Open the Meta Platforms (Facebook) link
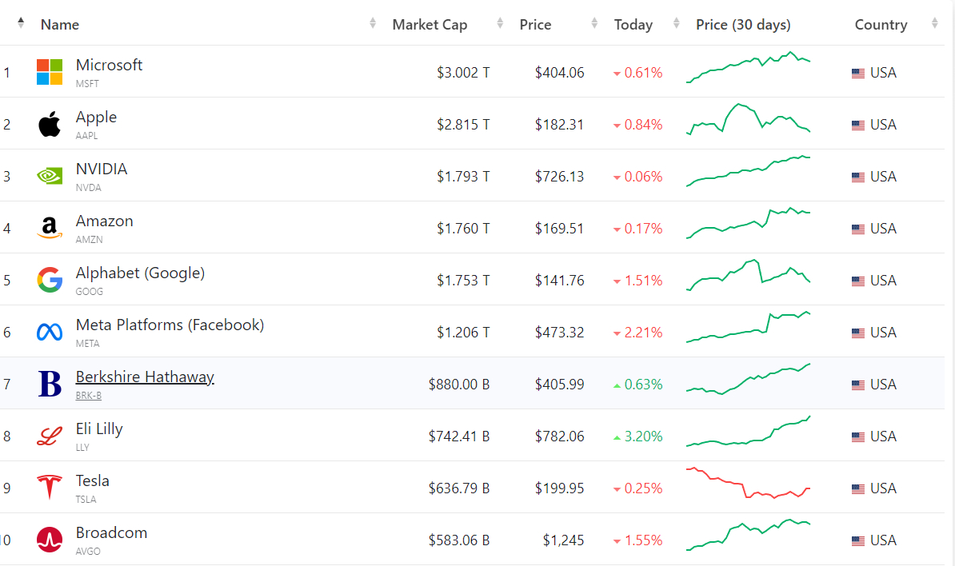Image resolution: width=955 pixels, height=566 pixels. click(x=170, y=325)
